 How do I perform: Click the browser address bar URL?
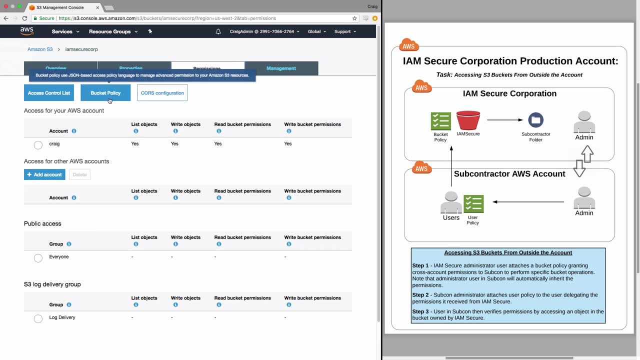coord(167,18)
